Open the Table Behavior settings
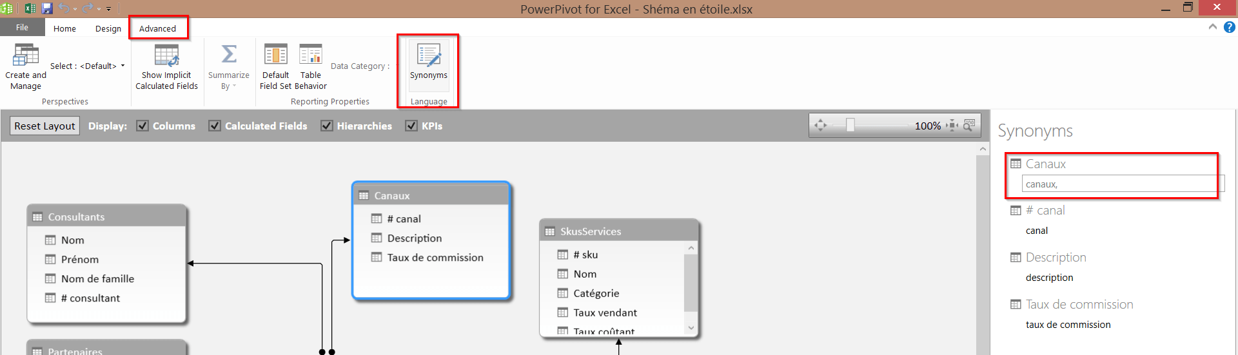The height and width of the screenshot is (355, 1238). pos(310,57)
